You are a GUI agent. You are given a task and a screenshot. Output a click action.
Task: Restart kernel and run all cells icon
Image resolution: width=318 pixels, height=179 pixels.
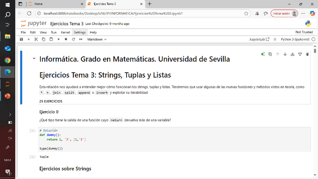pos(81,39)
